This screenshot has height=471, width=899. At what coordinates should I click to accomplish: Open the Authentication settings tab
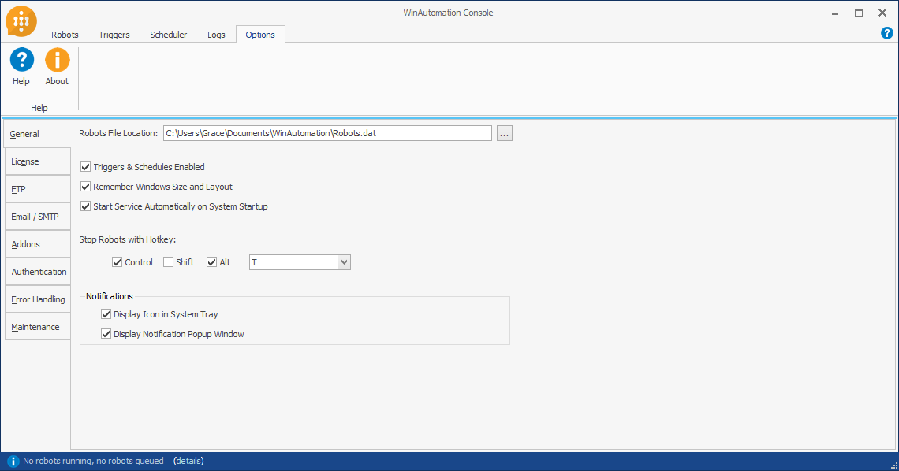coord(37,271)
